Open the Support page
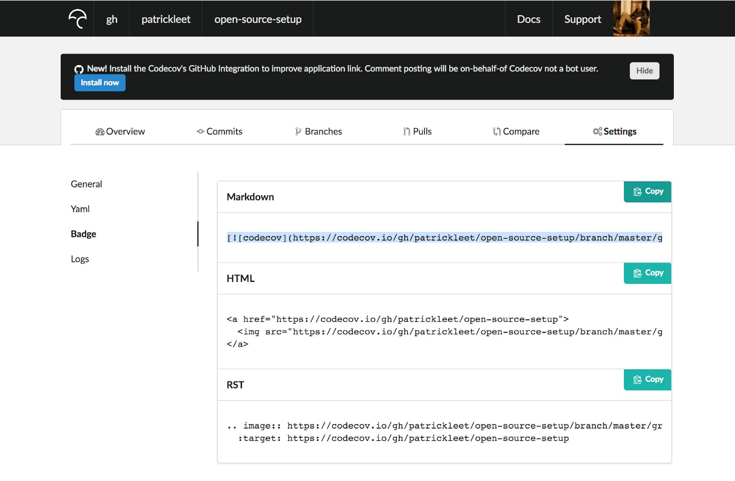 click(x=582, y=19)
